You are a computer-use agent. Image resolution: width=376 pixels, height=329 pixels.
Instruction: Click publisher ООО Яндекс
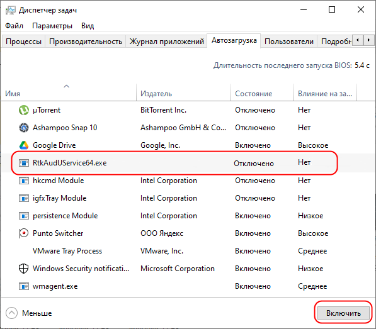click(x=162, y=233)
